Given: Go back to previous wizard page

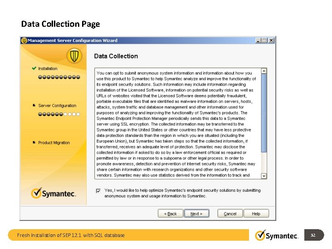Looking at the screenshot, I should [x=171, y=213].
